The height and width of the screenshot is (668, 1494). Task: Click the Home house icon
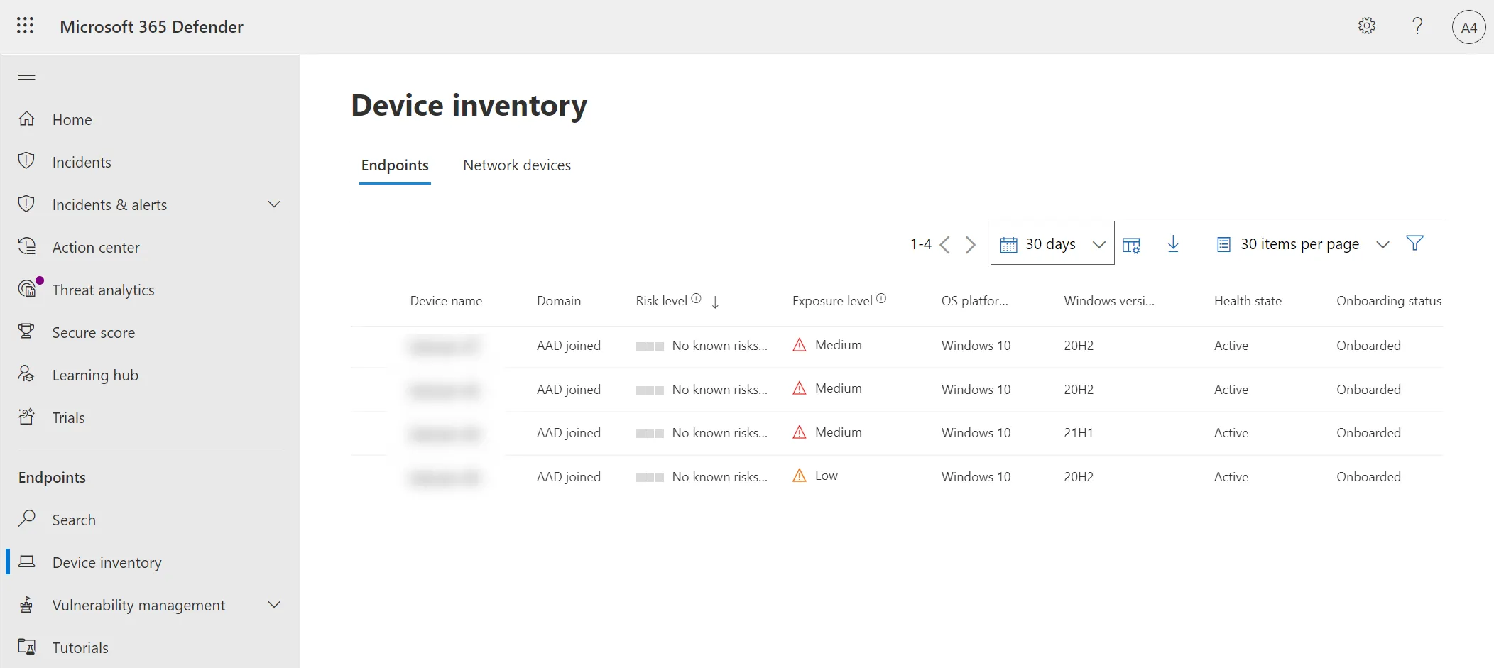tap(26, 119)
